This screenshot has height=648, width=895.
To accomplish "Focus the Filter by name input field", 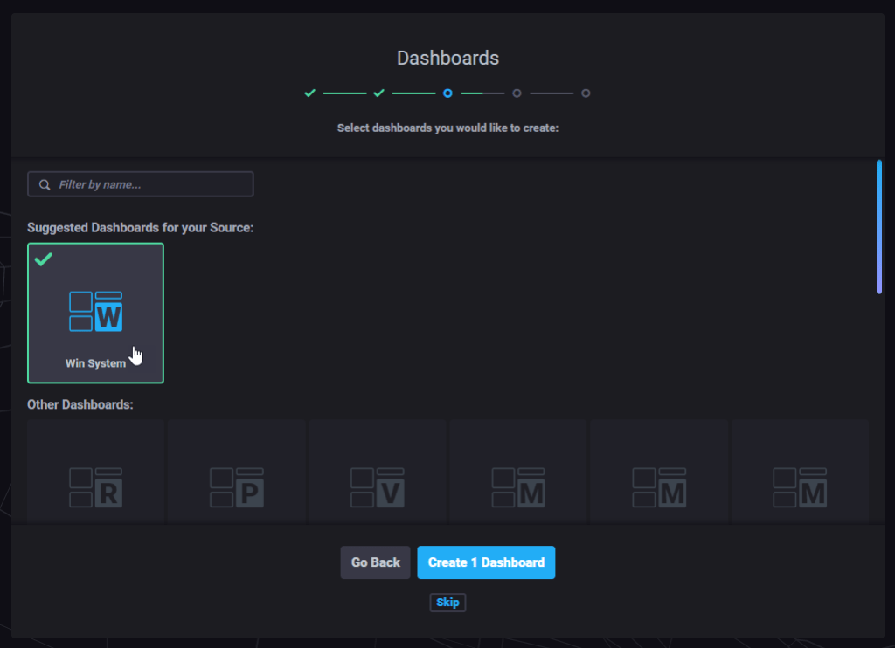I will pos(149,185).
